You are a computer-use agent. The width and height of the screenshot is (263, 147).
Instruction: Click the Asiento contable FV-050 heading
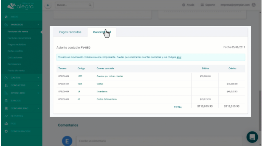click(x=73, y=48)
